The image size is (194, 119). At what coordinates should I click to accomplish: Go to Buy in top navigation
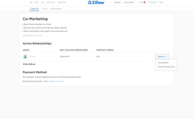click(x=31, y=2)
